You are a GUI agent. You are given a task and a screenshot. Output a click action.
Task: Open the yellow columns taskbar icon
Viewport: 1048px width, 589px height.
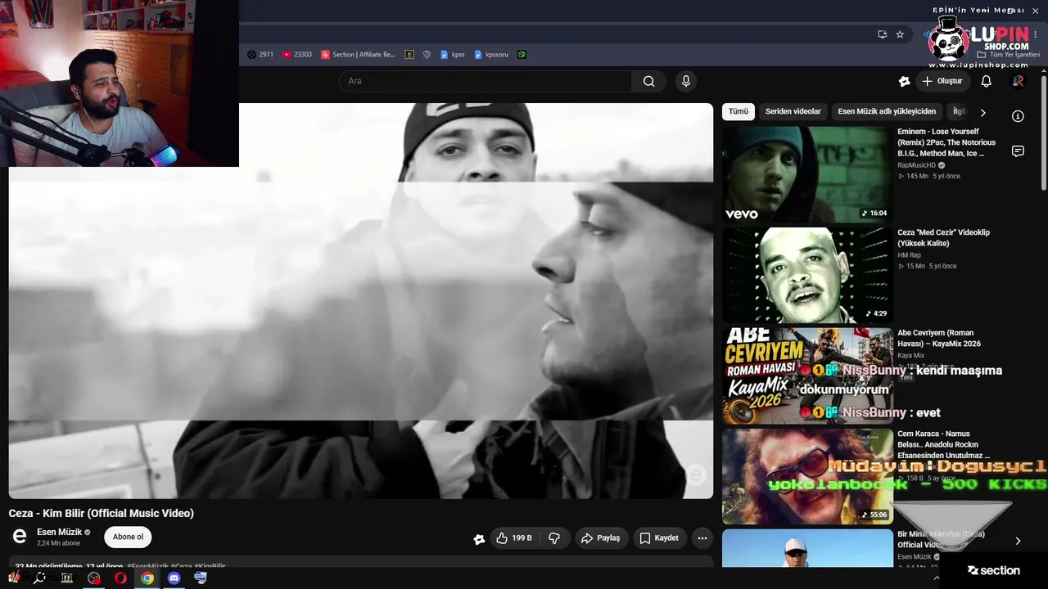(67, 578)
